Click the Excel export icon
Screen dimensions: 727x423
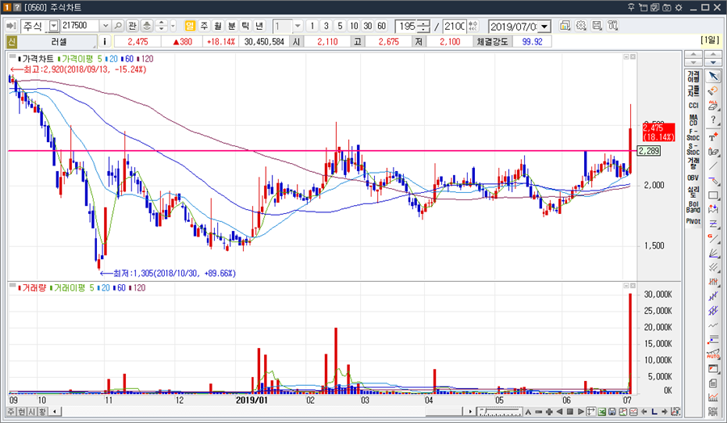(602, 412)
